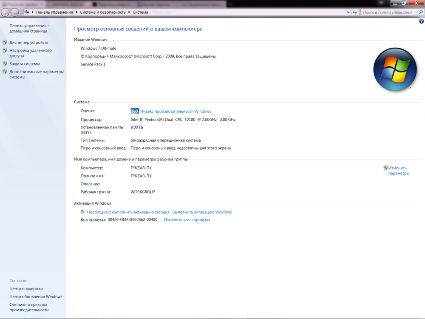Click the WORKGROUP value
Viewport: 425px width, 319px height.
[x=143, y=192]
